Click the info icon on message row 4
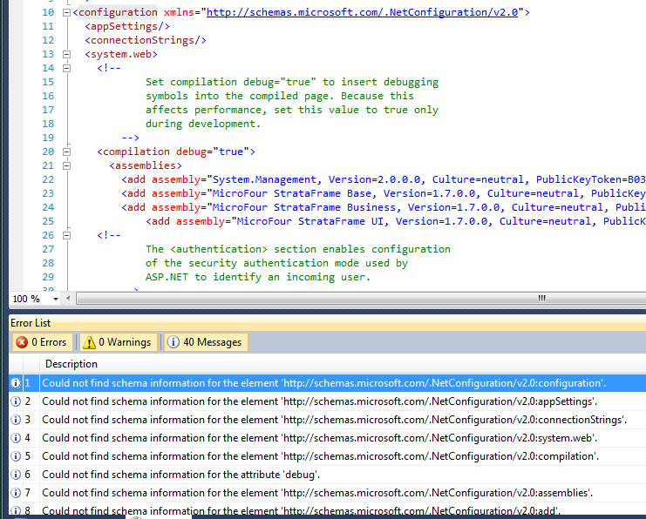646x519 pixels. pyautogui.click(x=15, y=438)
